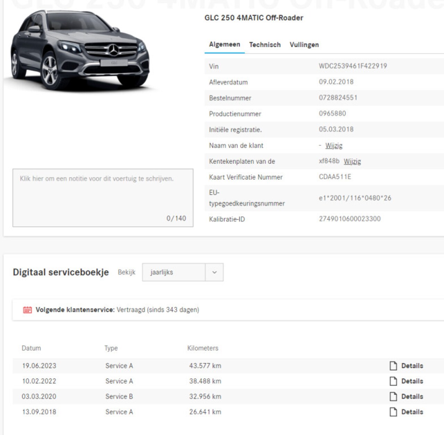The height and width of the screenshot is (435, 444).
Task: Open Details text for the 13.09.2018 Service A
Action: (412, 412)
